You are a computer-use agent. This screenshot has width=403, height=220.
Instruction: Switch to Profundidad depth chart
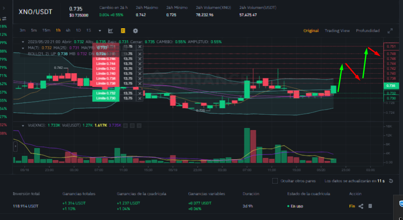(x=368, y=30)
